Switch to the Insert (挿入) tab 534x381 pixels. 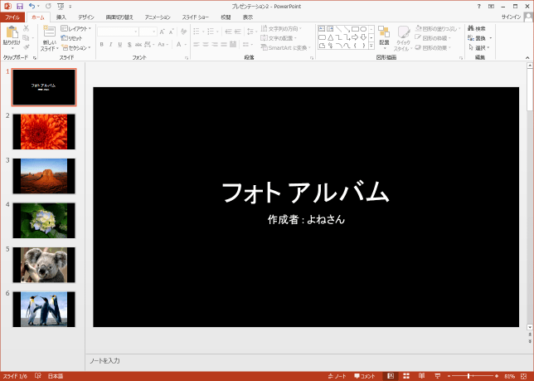pos(61,17)
